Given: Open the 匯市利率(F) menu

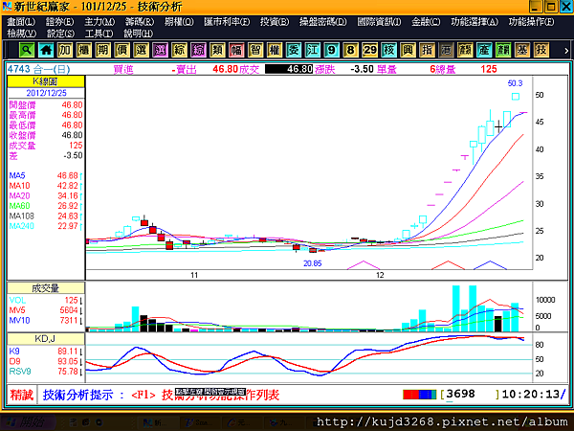Looking at the screenshot, I should tap(227, 22).
